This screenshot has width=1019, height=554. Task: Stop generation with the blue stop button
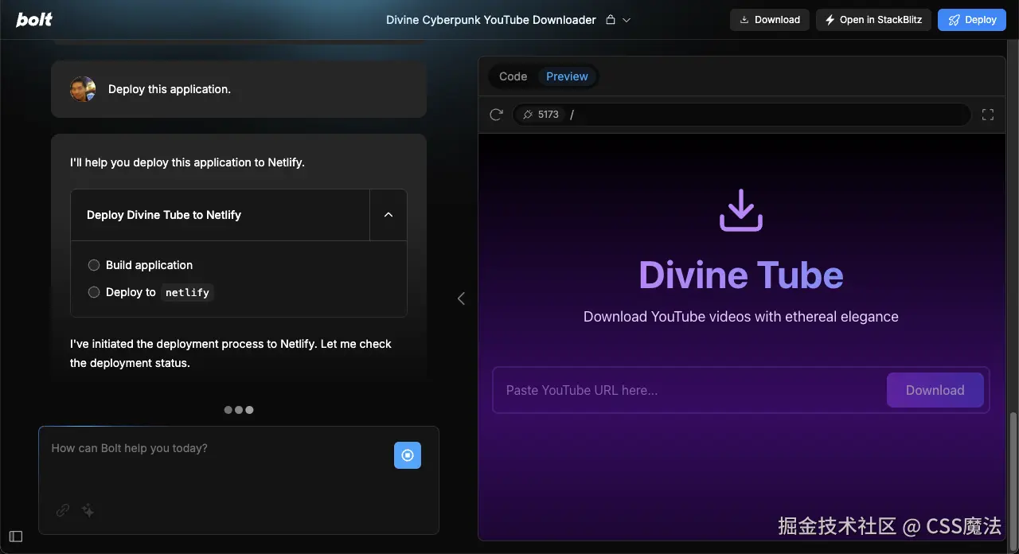coord(408,455)
